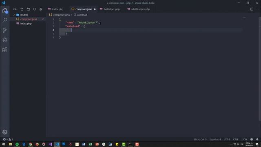Screen dimensions: 261x147
Task: Click line number 4 in the gutter
Action: pos(53,30)
